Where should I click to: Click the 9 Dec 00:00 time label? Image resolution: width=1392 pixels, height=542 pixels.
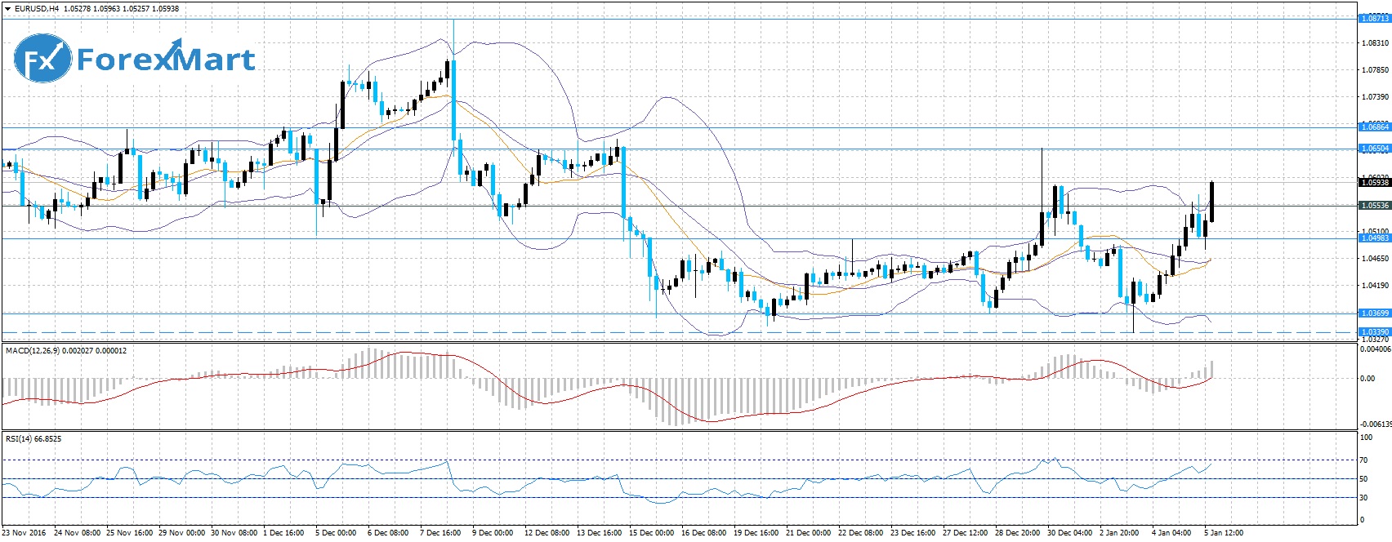coord(493,533)
